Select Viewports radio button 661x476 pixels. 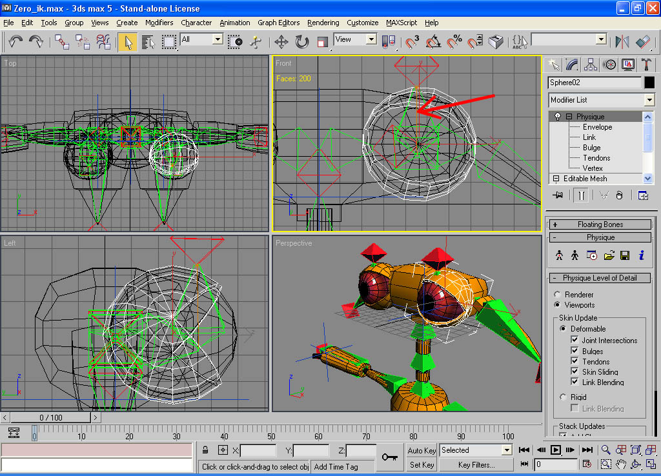pyautogui.click(x=557, y=305)
